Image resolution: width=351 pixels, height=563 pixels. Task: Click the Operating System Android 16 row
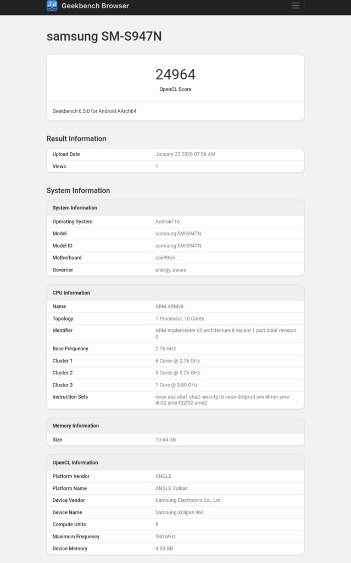[x=175, y=222]
